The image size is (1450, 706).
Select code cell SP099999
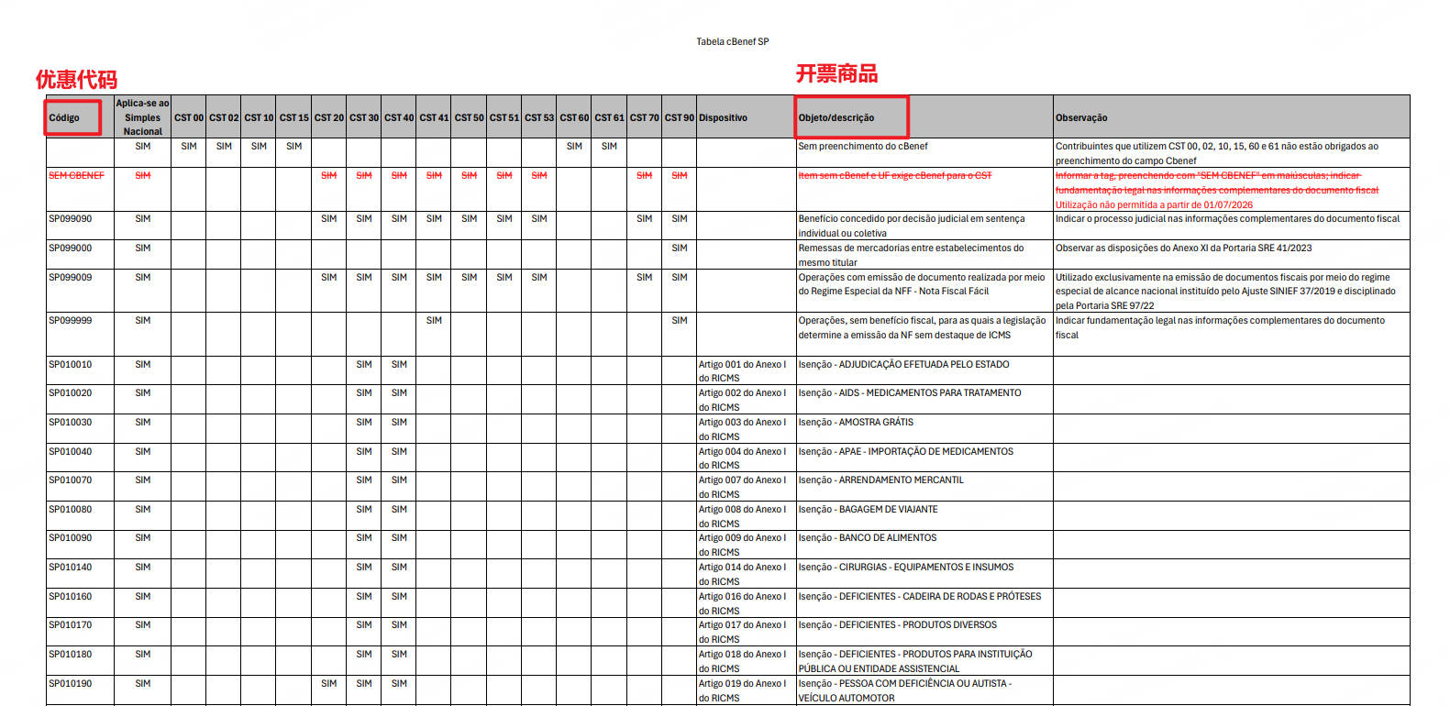point(70,321)
